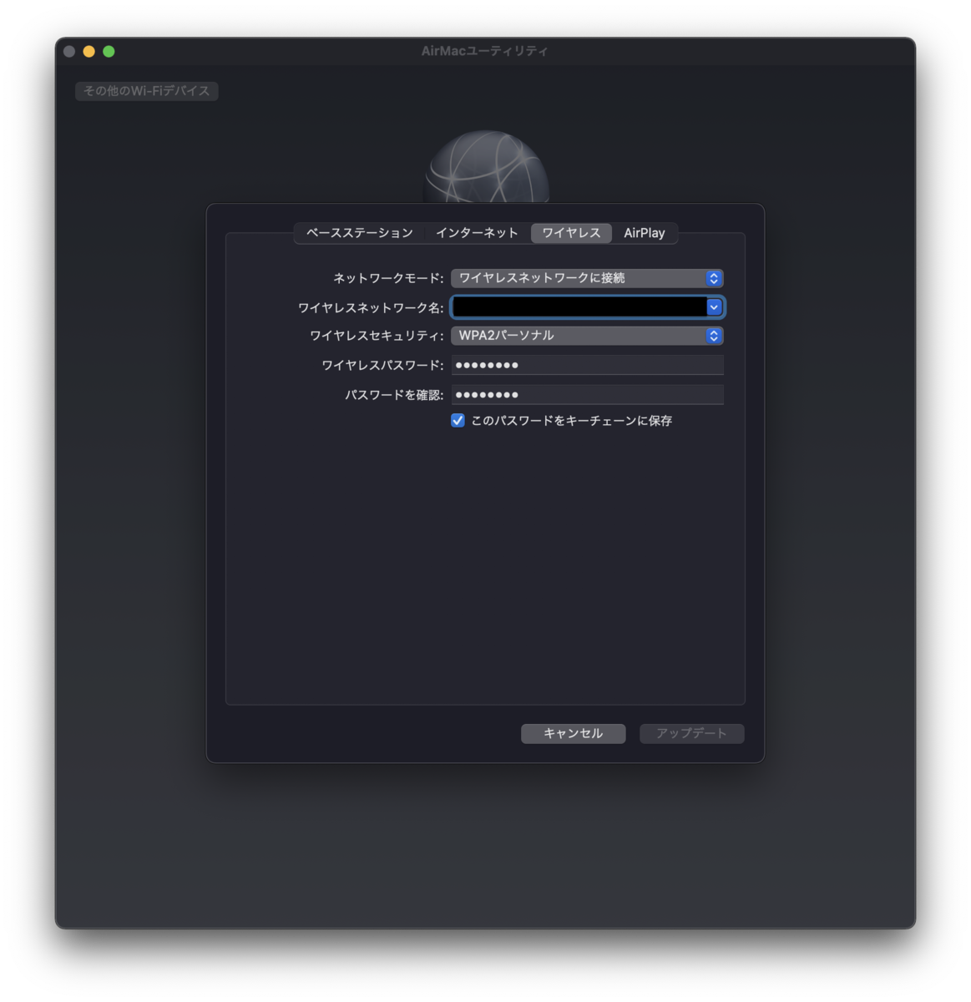Open the インターネット tab
The height and width of the screenshot is (1002, 971).
pyautogui.click(x=477, y=233)
